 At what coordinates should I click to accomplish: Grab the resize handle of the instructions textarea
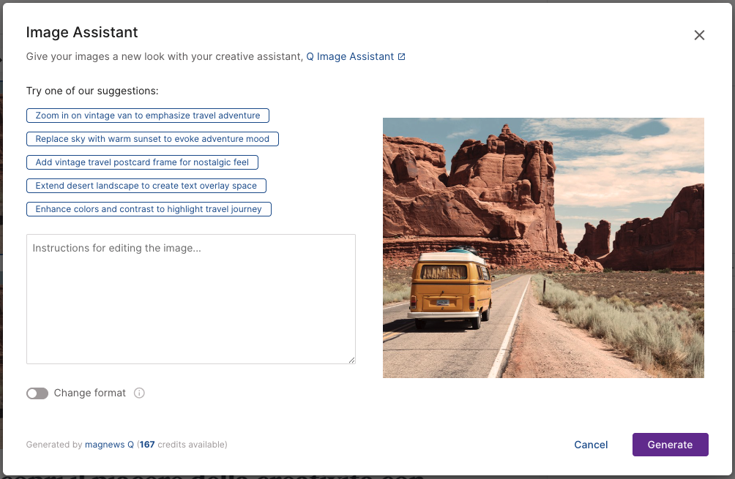pos(351,360)
